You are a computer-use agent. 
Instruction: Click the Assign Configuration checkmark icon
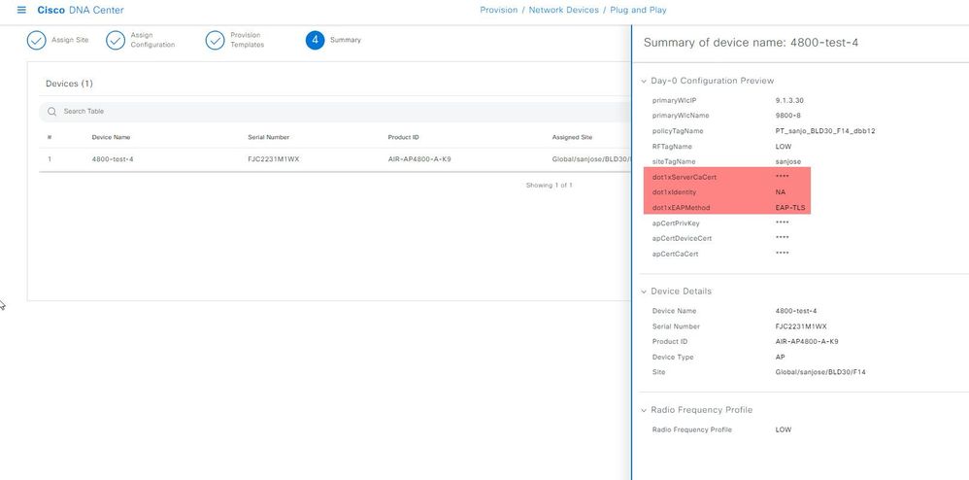[x=116, y=40]
